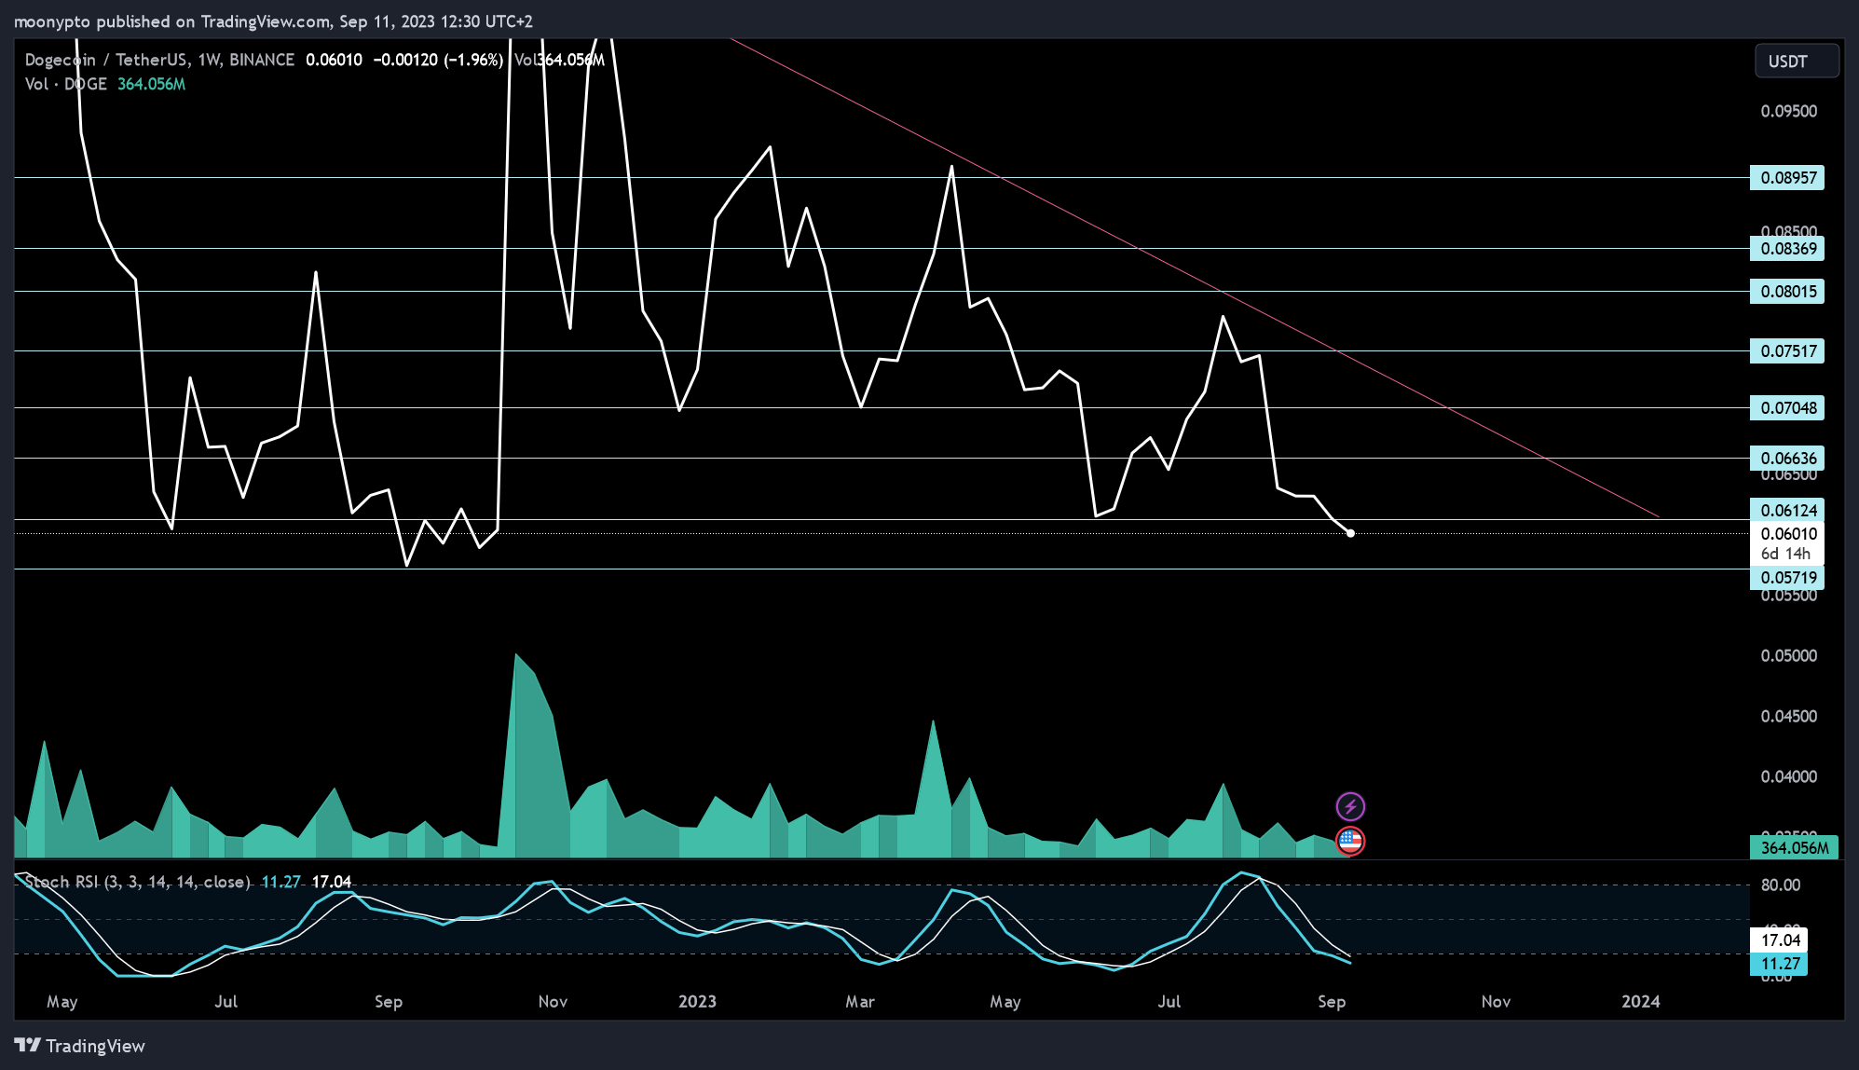Click the 0.08369 price level label
1859x1070 pixels.
coord(1787,249)
